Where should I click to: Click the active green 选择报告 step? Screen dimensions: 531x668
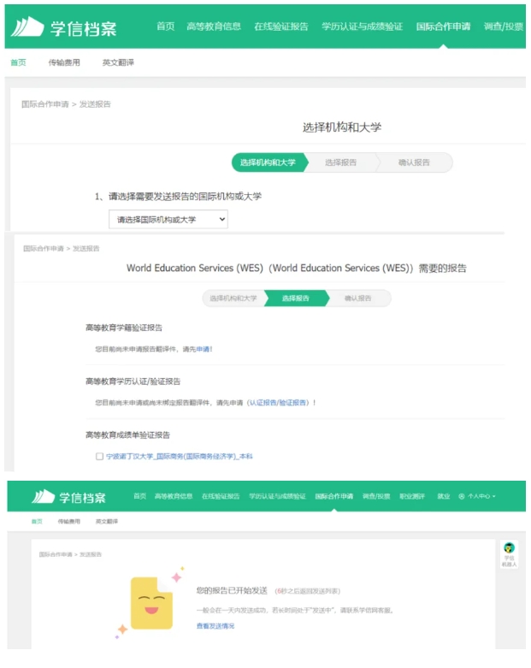pyautogui.click(x=296, y=299)
